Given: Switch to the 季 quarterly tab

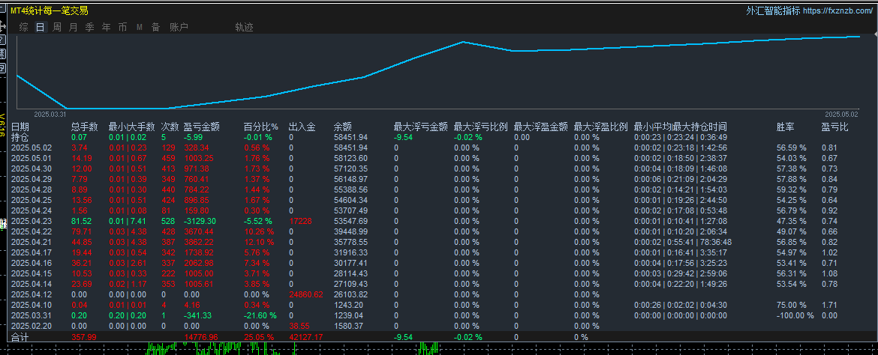Looking at the screenshot, I should tap(89, 27).
